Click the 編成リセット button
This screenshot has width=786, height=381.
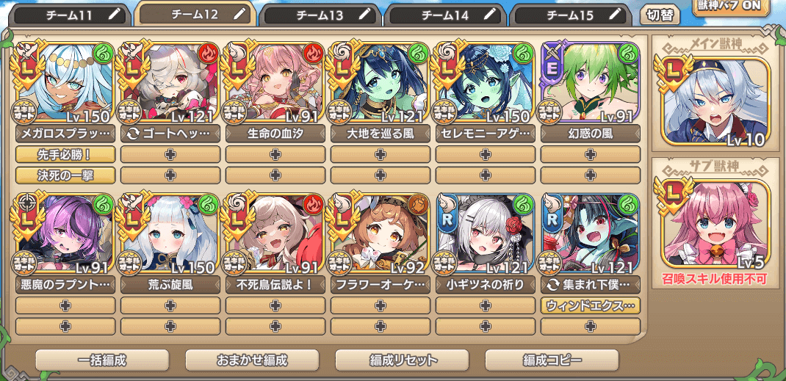tap(402, 360)
